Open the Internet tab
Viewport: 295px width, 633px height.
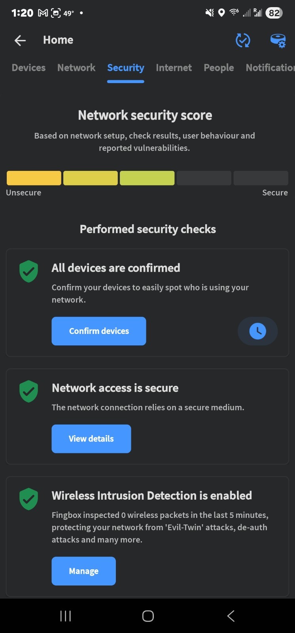(x=174, y=68)
